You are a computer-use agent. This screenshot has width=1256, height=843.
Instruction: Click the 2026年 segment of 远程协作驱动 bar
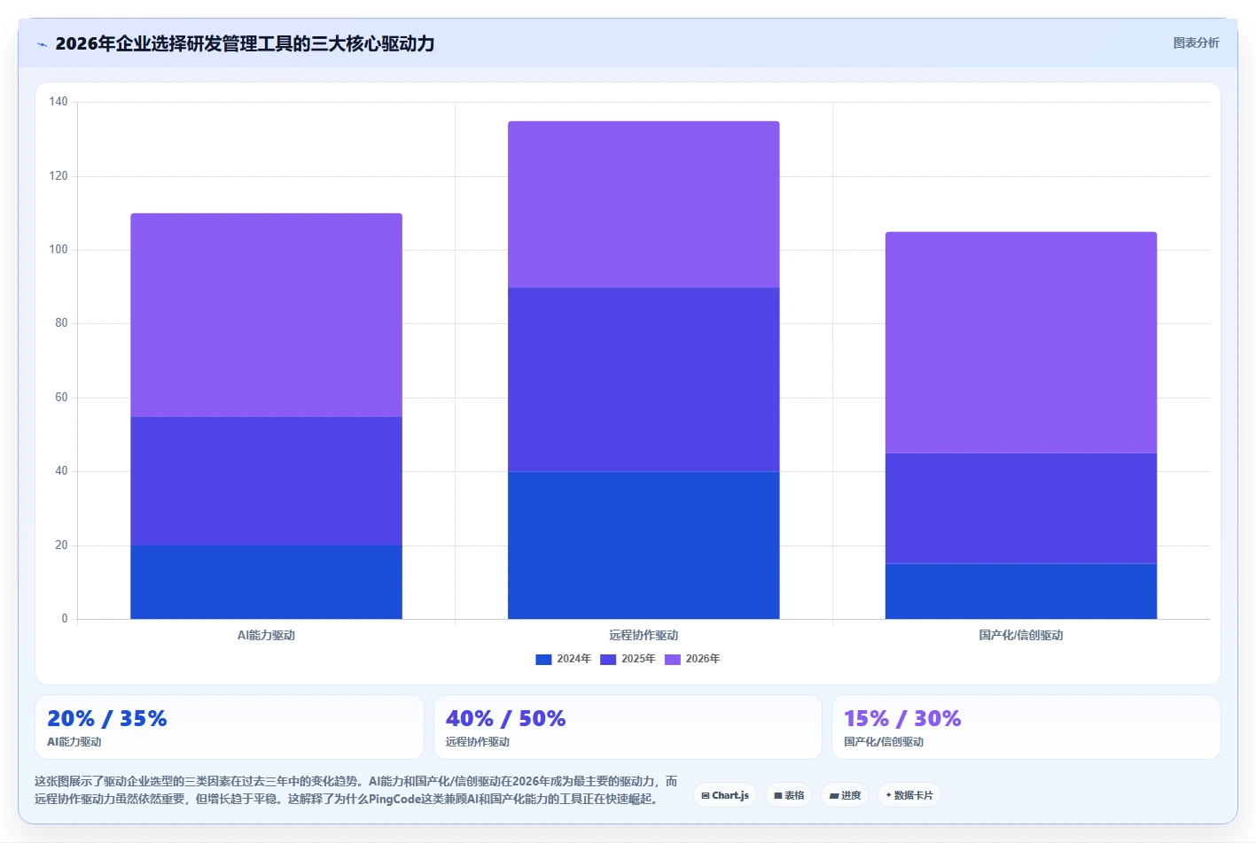[644, 205]
